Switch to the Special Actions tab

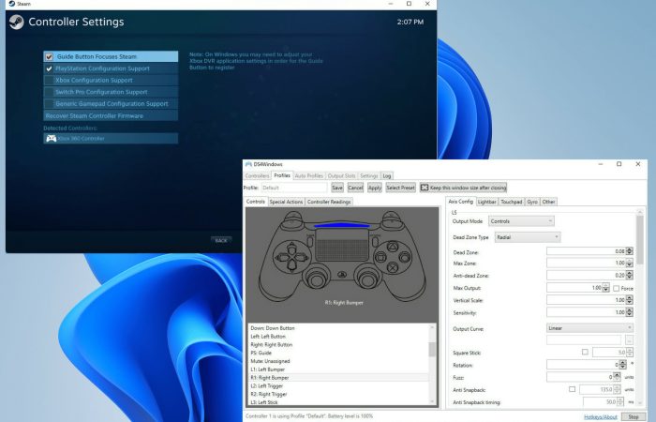(x=286, y=202)
